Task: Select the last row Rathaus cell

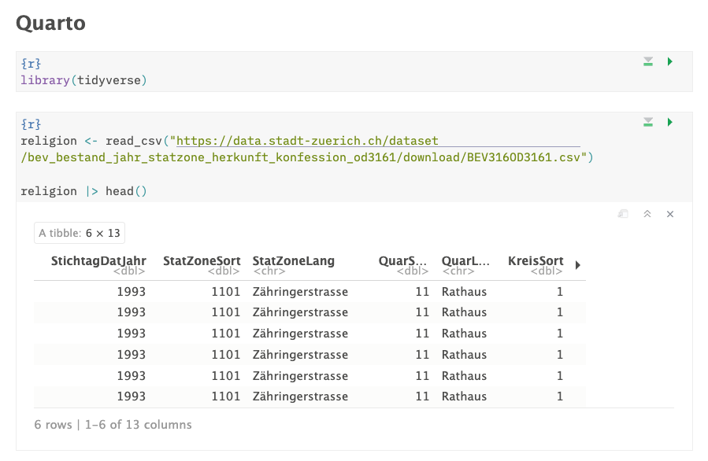Action: click(x=464, y=396)
